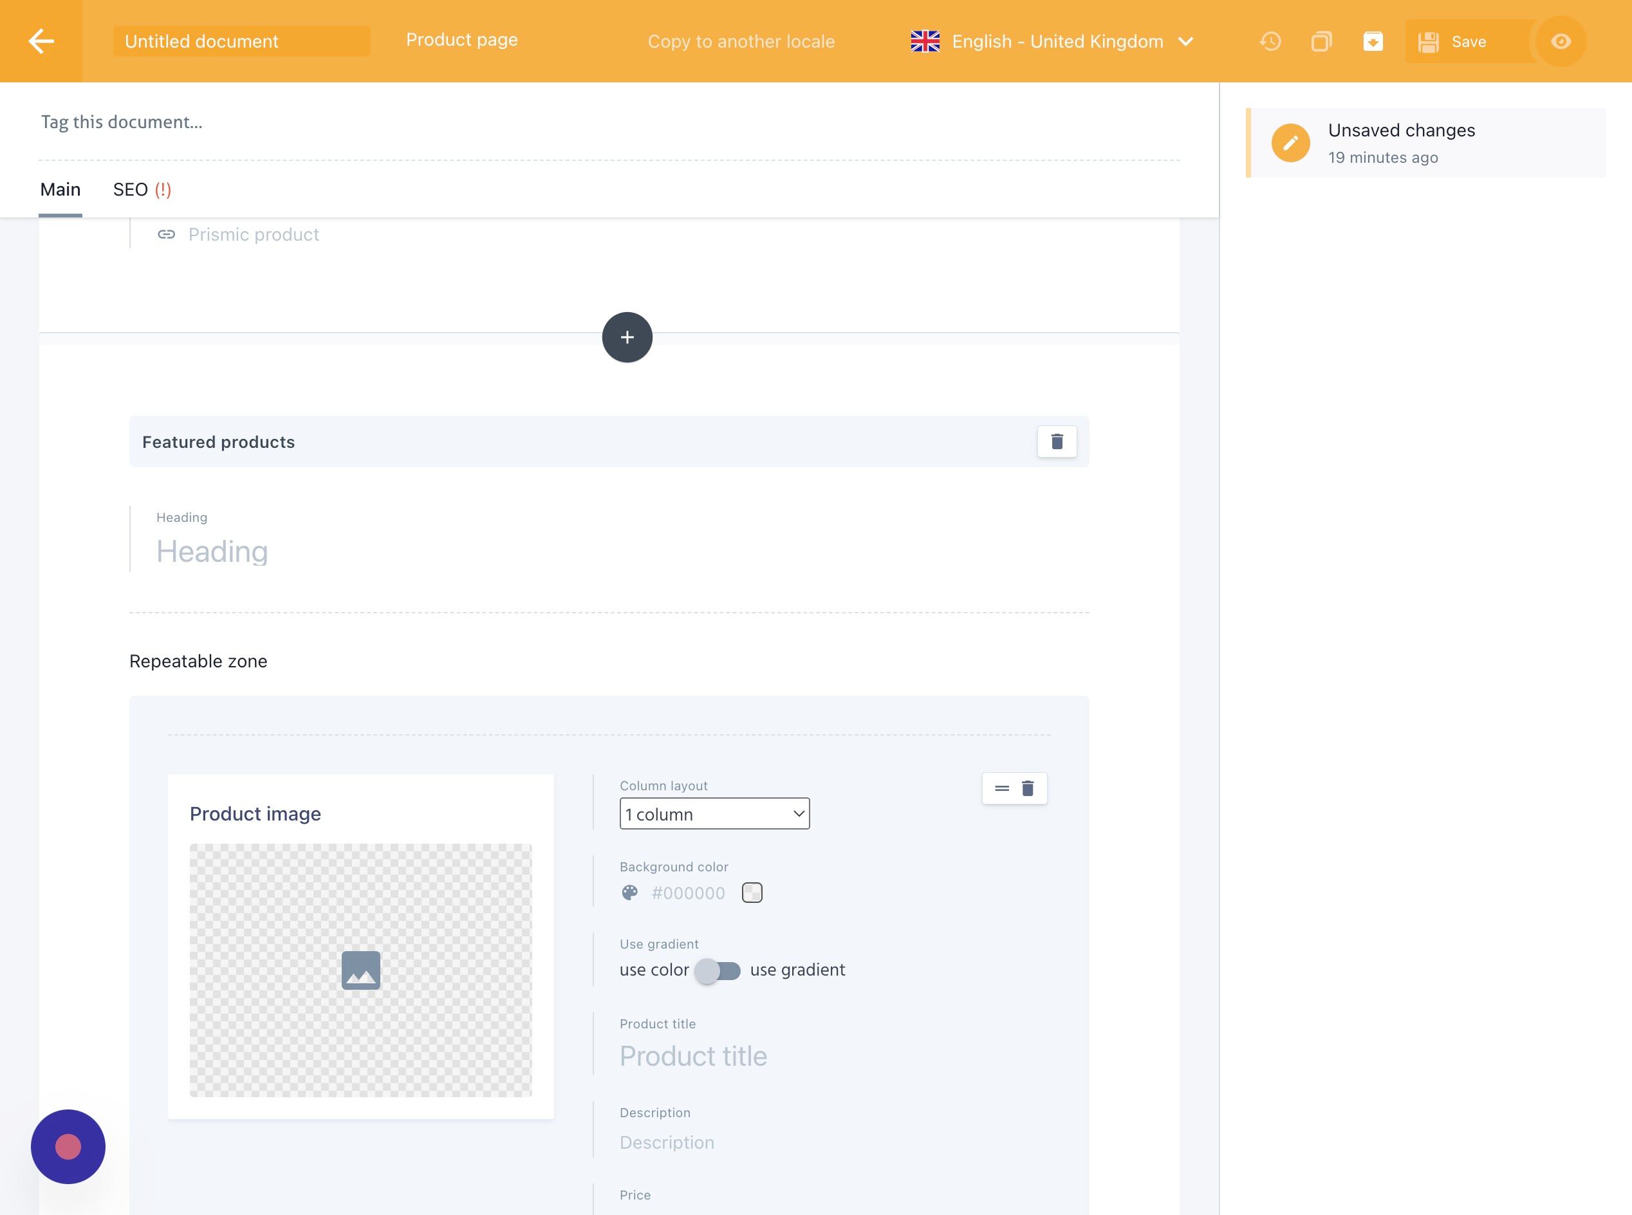Delete the Featured products slice
1632x1215 pixels.
tap(1057, 441)
